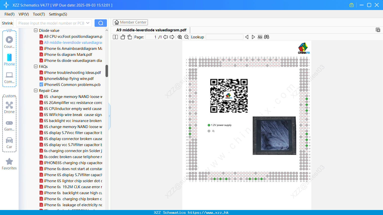The width and height of the screenshot is (383, 215).
Task: Collapse the Diode value folder
Action: pos(36,30)
